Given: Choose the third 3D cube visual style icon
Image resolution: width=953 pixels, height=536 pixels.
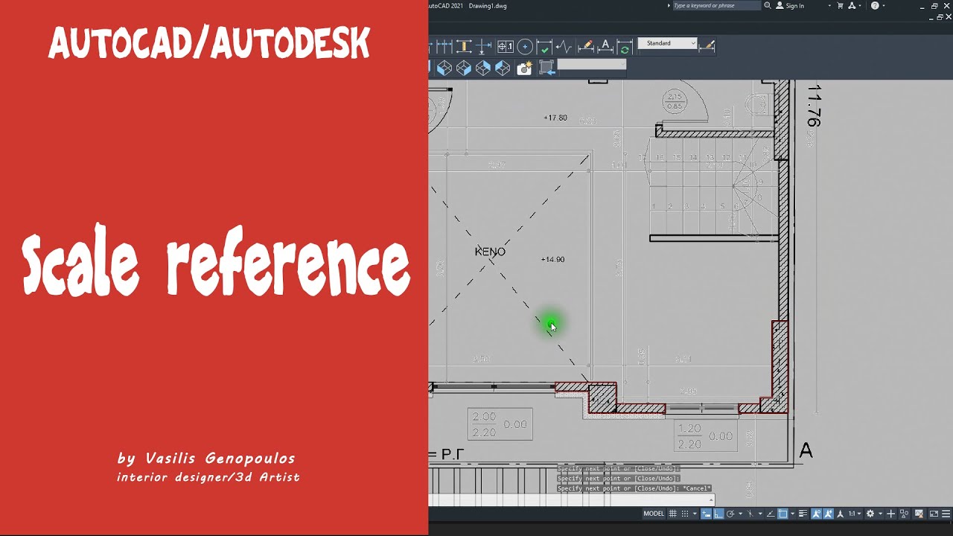Looking at the screenshot, I should point(483,68).
